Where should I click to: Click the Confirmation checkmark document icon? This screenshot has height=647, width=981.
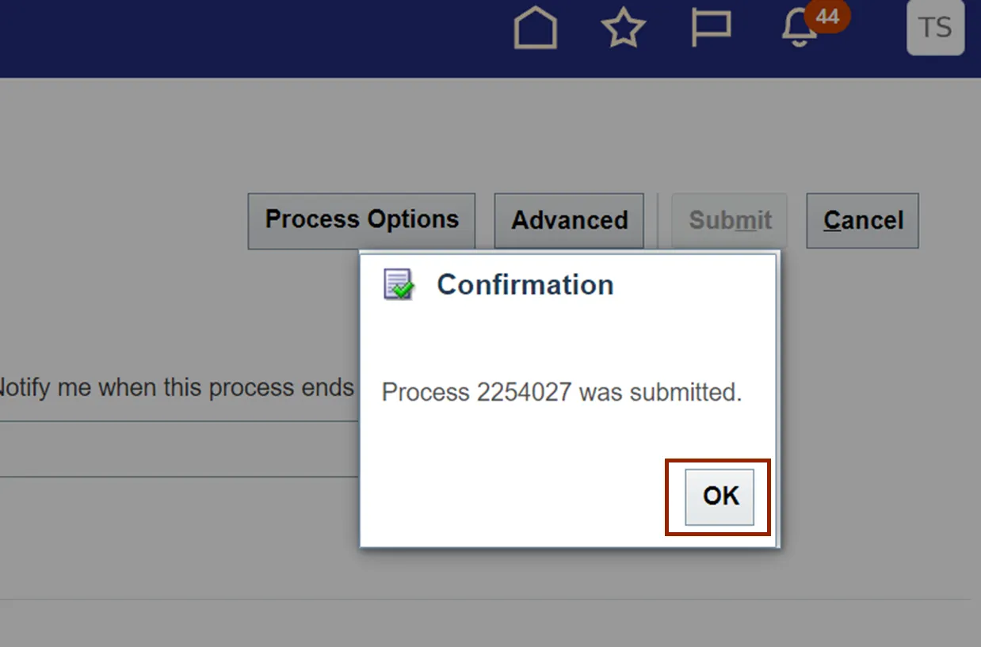[399, 284]
